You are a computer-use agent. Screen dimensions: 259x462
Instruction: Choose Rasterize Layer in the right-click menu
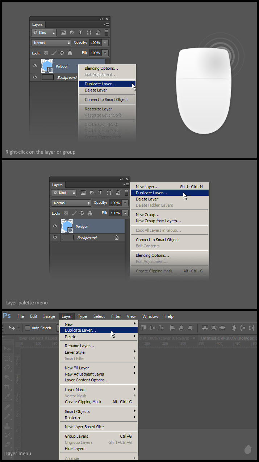click(98, 109)
